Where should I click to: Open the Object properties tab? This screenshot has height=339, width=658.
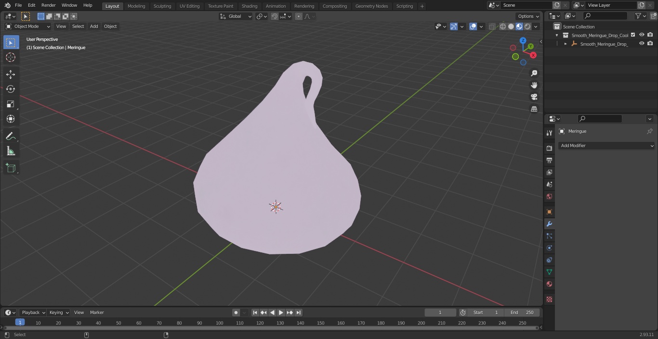click(549, 212)
